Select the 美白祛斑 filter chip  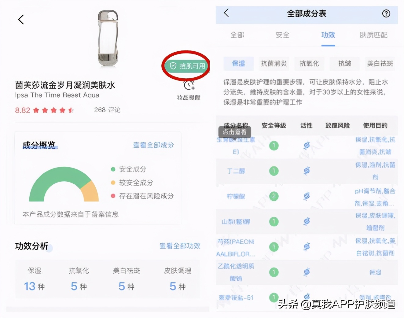[380, 63]
